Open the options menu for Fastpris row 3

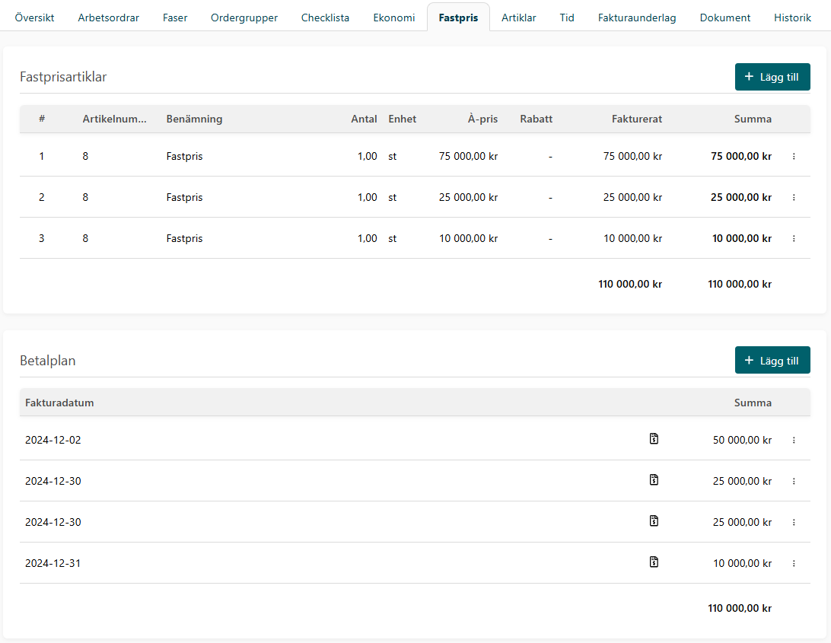coord(794,238)
